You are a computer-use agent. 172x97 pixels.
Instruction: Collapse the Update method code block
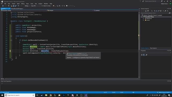tap(11, 36)
